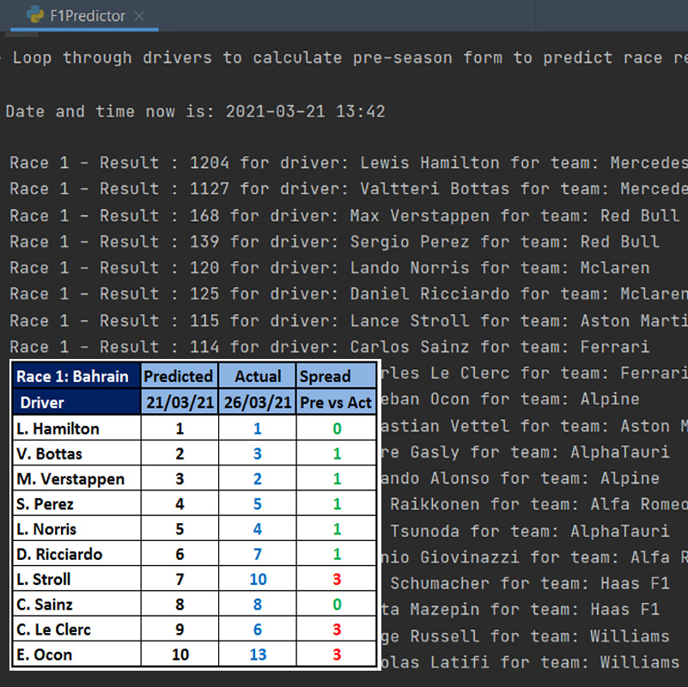Select the Max Verstappen result line
Screen dimensions: 688x687
tap(344, 216)
